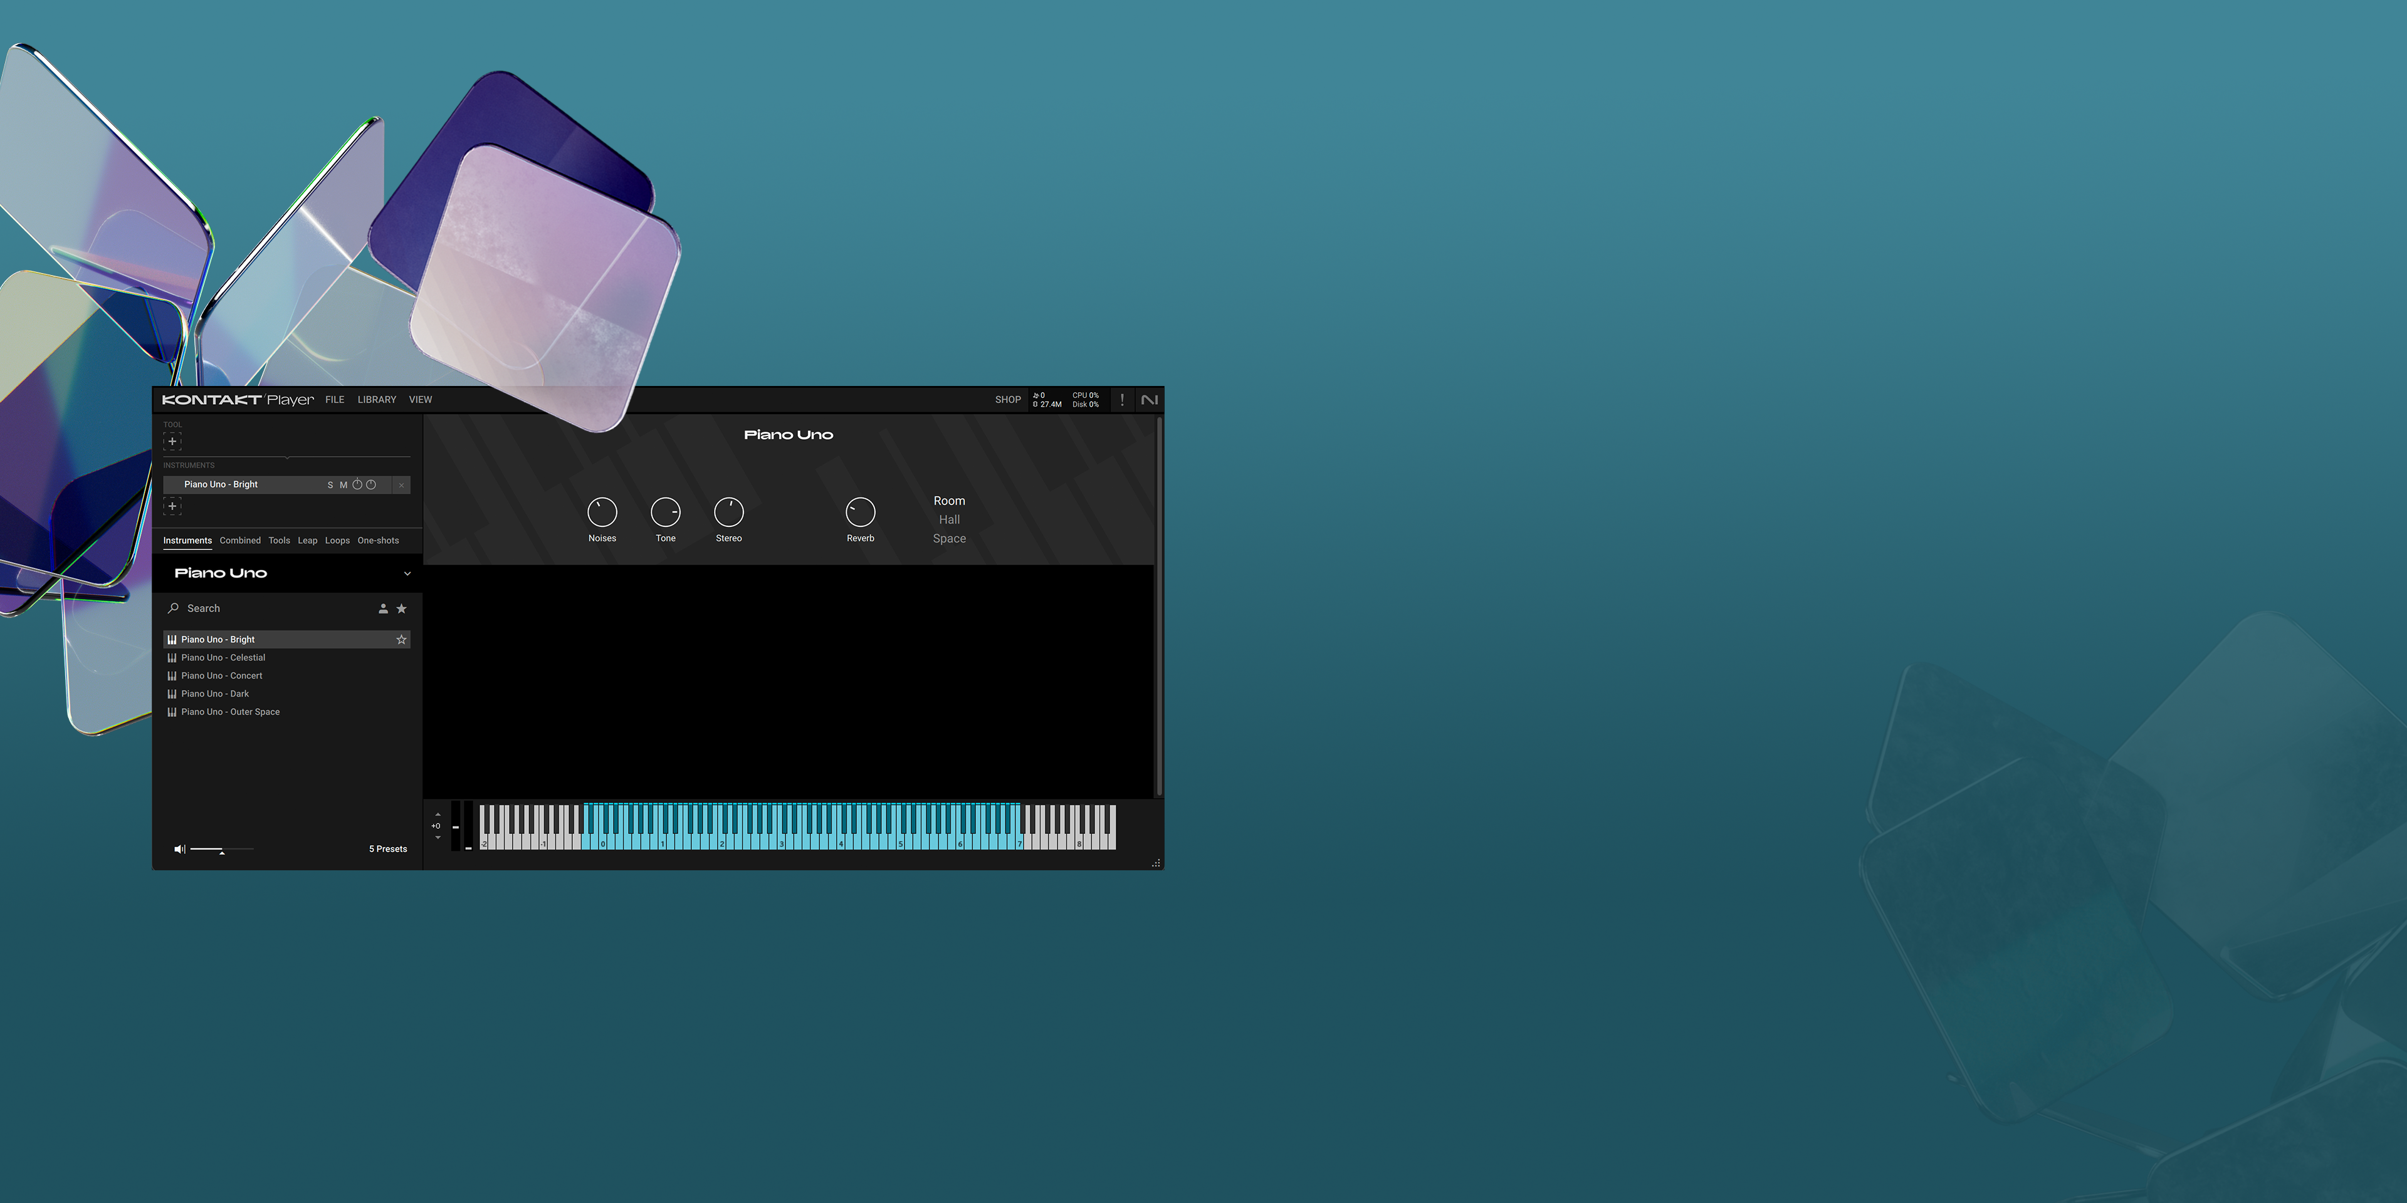Click the piano icon for Piano Uno - Bright preset
This screenshot has width=2407, height=1203.
172,640
